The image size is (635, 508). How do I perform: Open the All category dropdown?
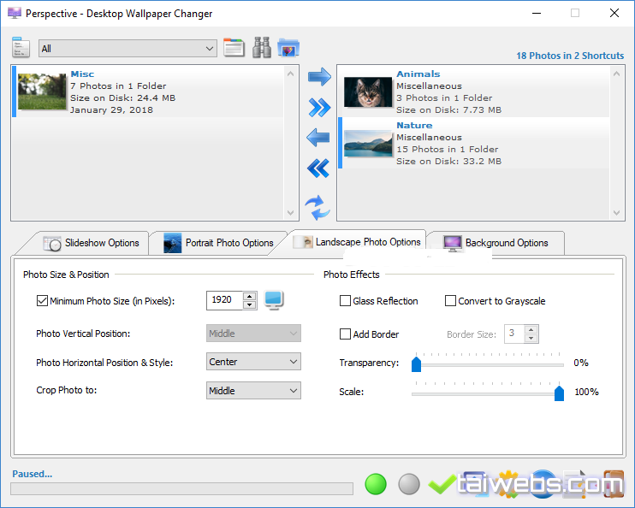(128, 49)
